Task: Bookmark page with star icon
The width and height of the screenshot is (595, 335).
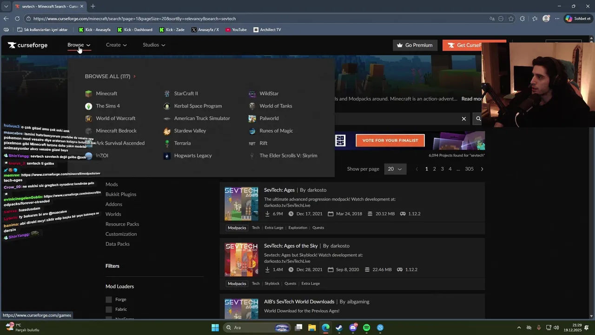Action: coord(511,19)
